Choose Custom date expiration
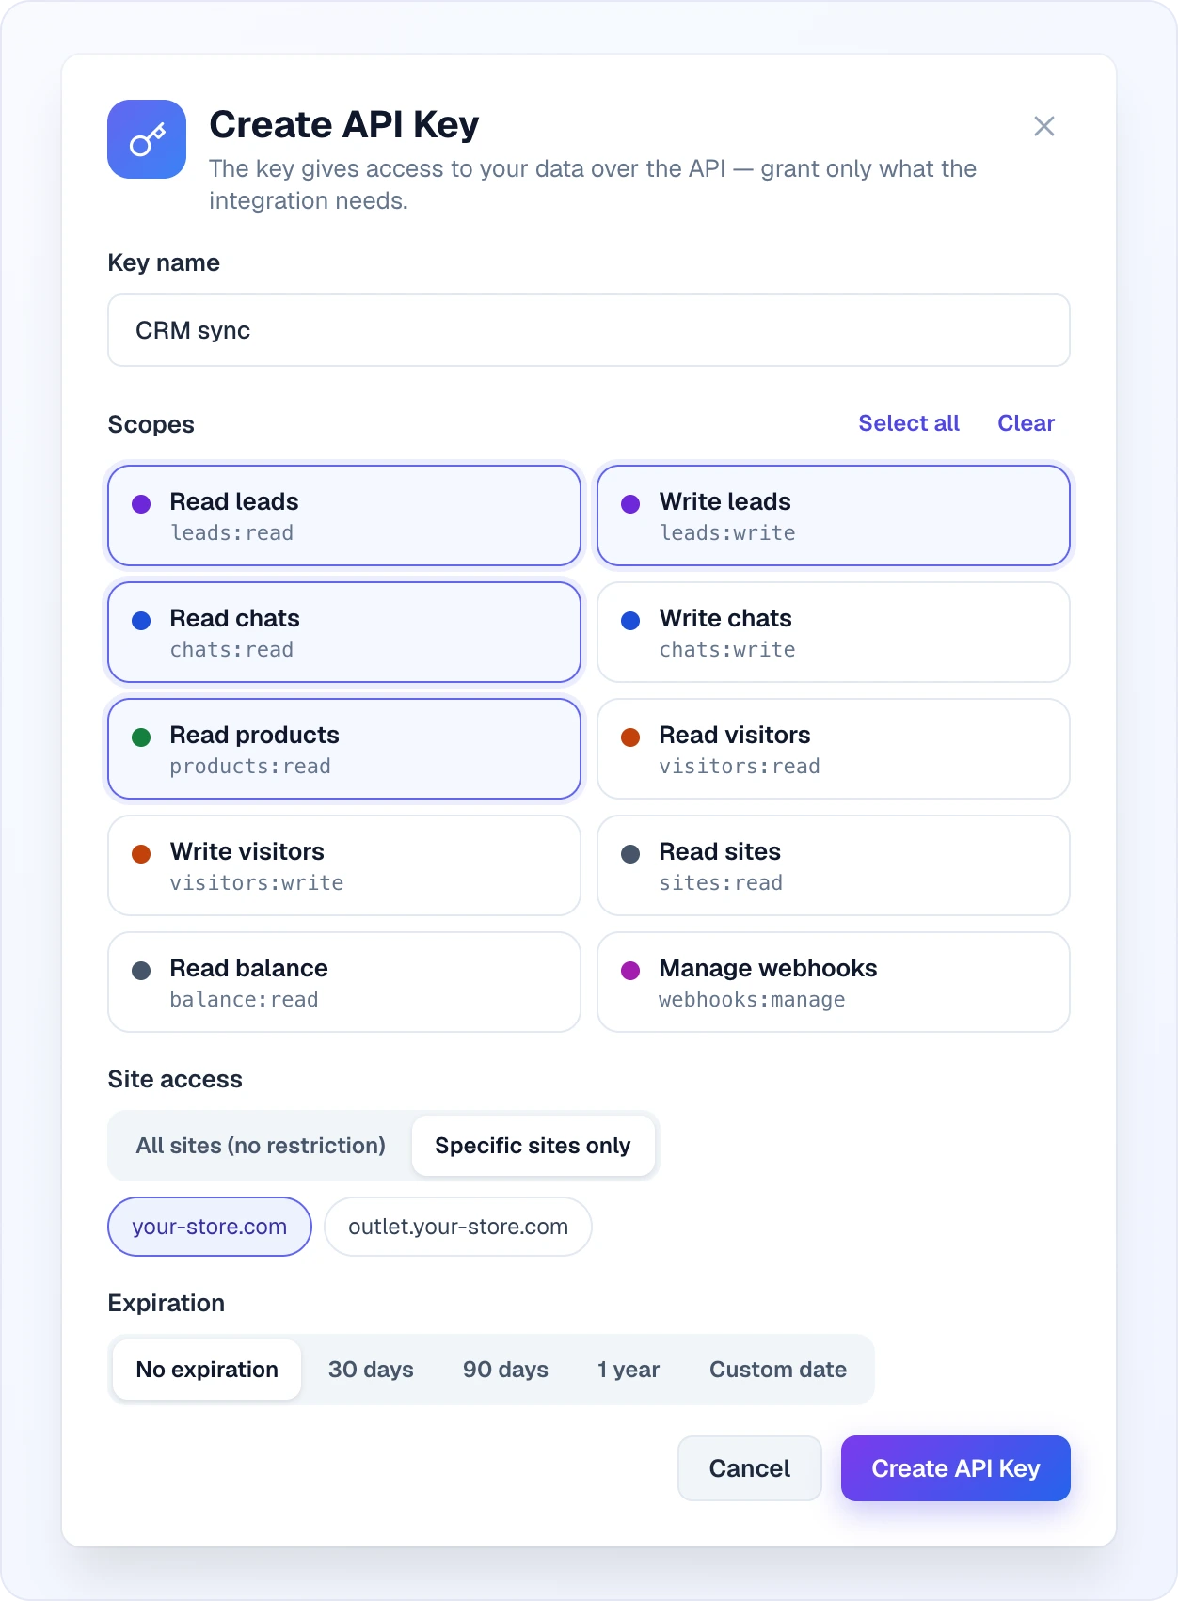The height and width of the screenshot is (1601, 1178). (x=778, y=1370)
